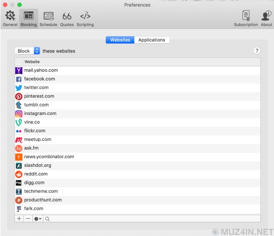Open the Quotes preferences pane
274x236 pixels.
point(67,19)
